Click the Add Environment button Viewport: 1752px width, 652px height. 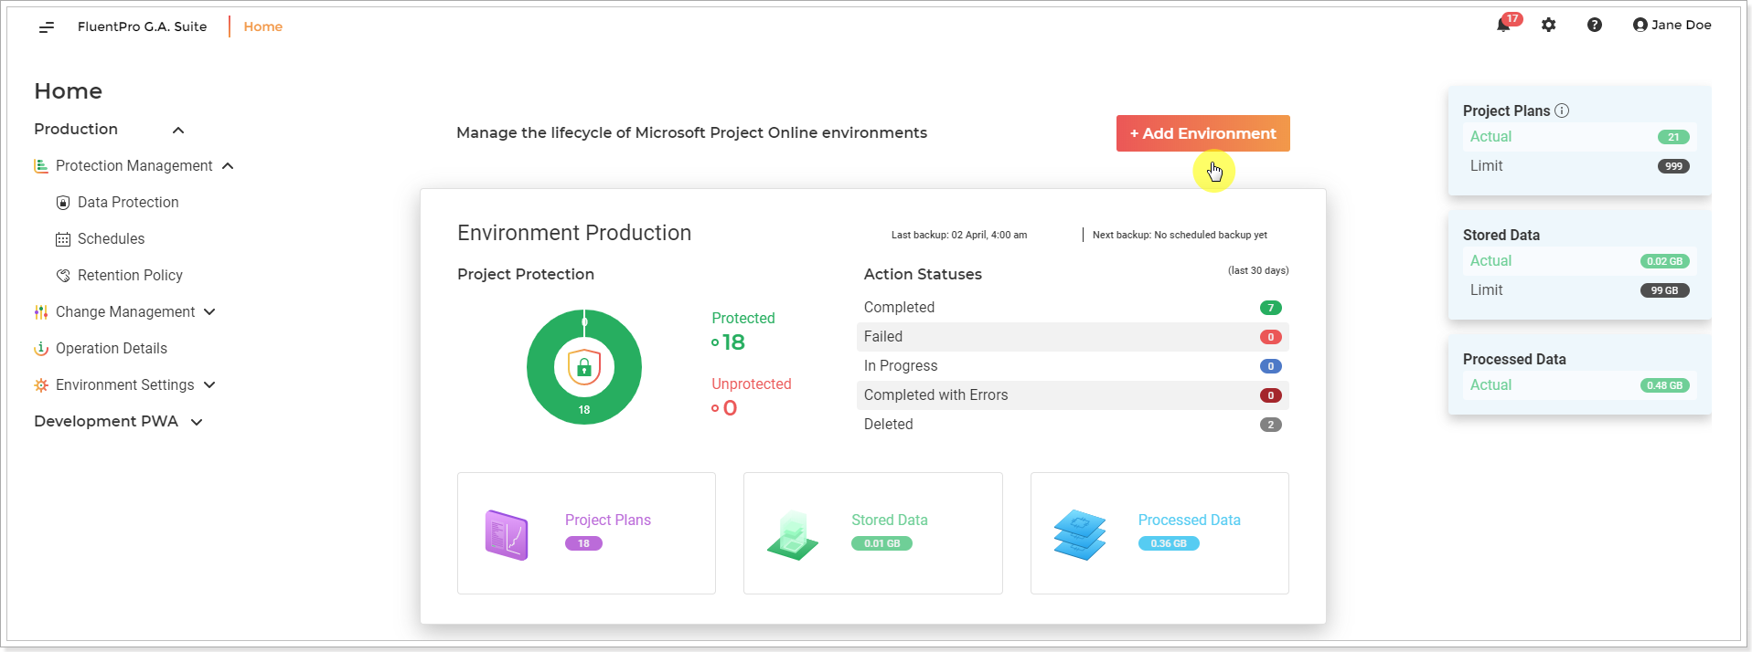pos(1202,133)
